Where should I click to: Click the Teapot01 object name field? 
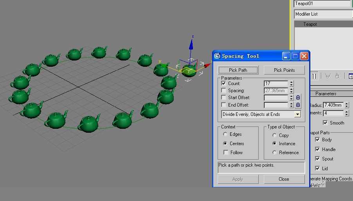point(323,4)
